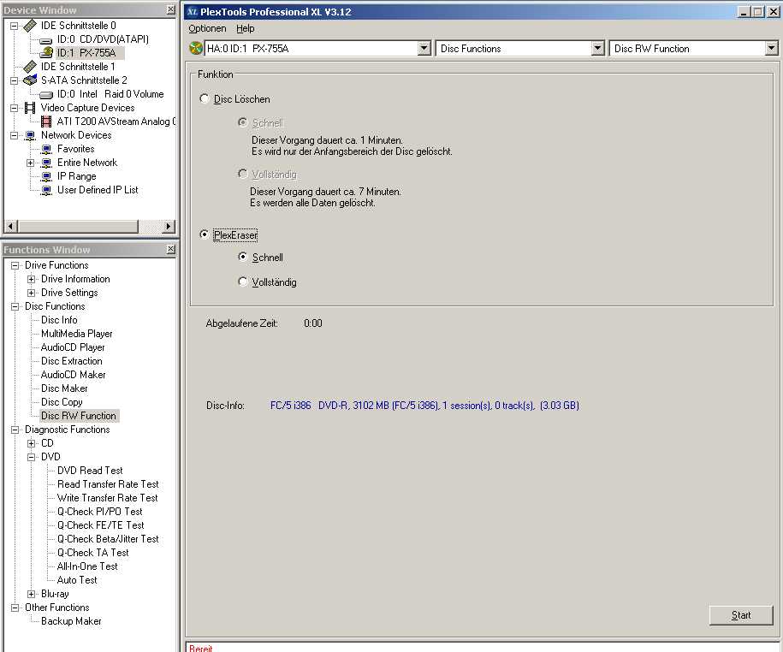The image size is (783, 652).
Task: Click the Video Capture Devices film icon
Action: (30, 107)
